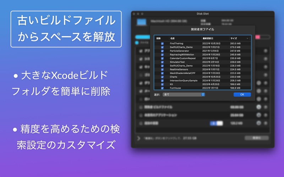Click the size value 208.3 MB

click(235, 81)
